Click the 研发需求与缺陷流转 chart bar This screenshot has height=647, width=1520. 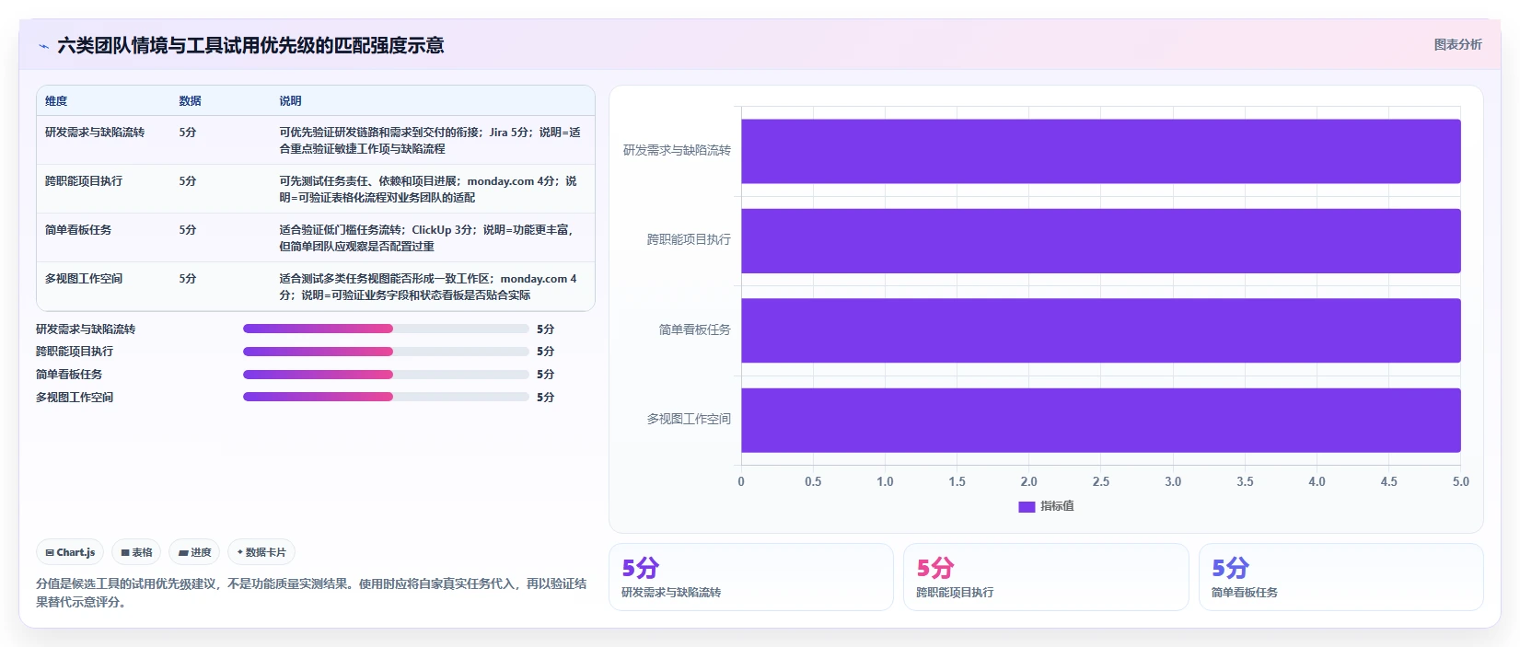(x=1101, y=151)
